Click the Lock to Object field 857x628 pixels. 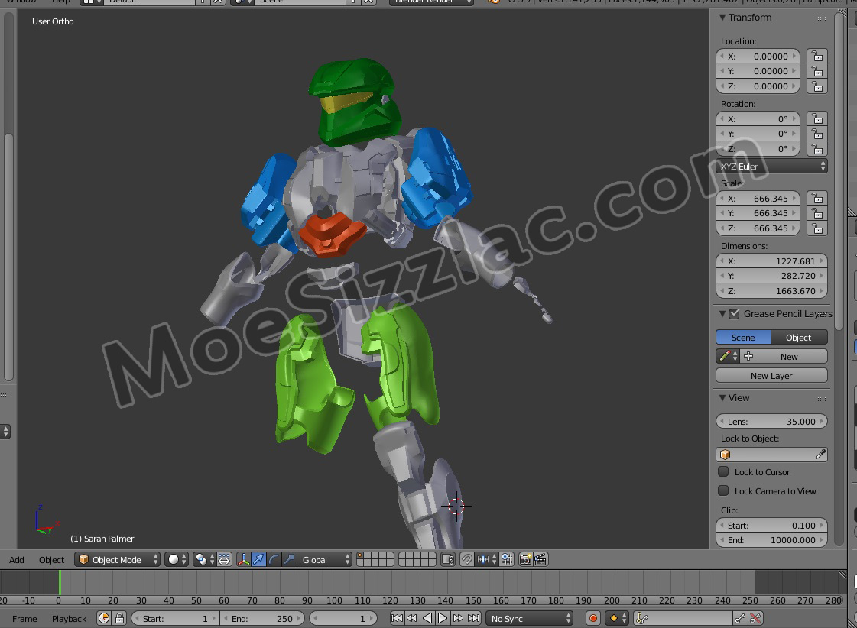(x=771, y=455)
